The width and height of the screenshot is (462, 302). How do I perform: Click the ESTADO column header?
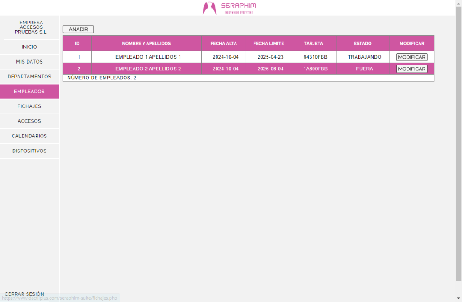(x=363, y=43)
